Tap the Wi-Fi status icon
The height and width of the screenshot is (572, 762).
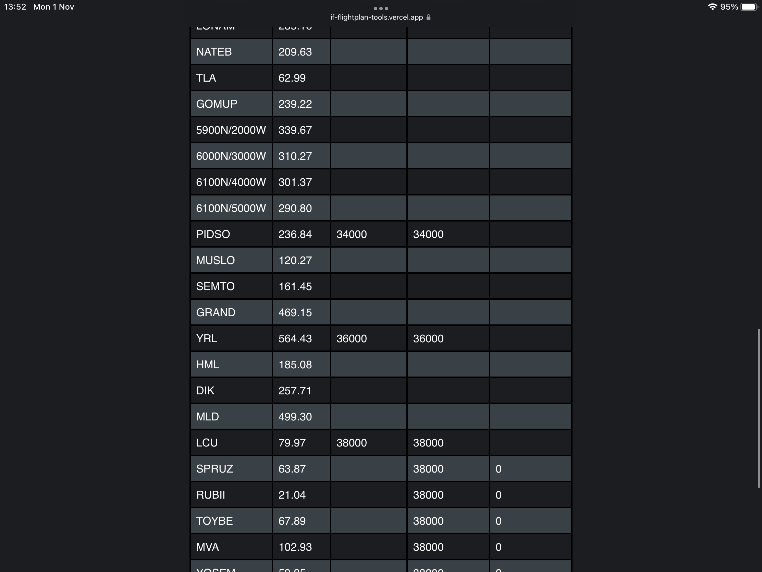tap(712, 7)
